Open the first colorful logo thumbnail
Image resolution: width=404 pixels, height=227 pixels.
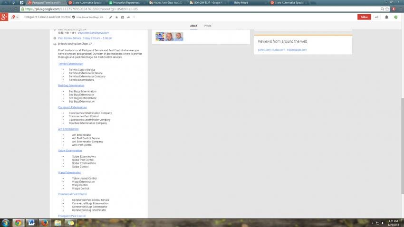click(160, 37)
